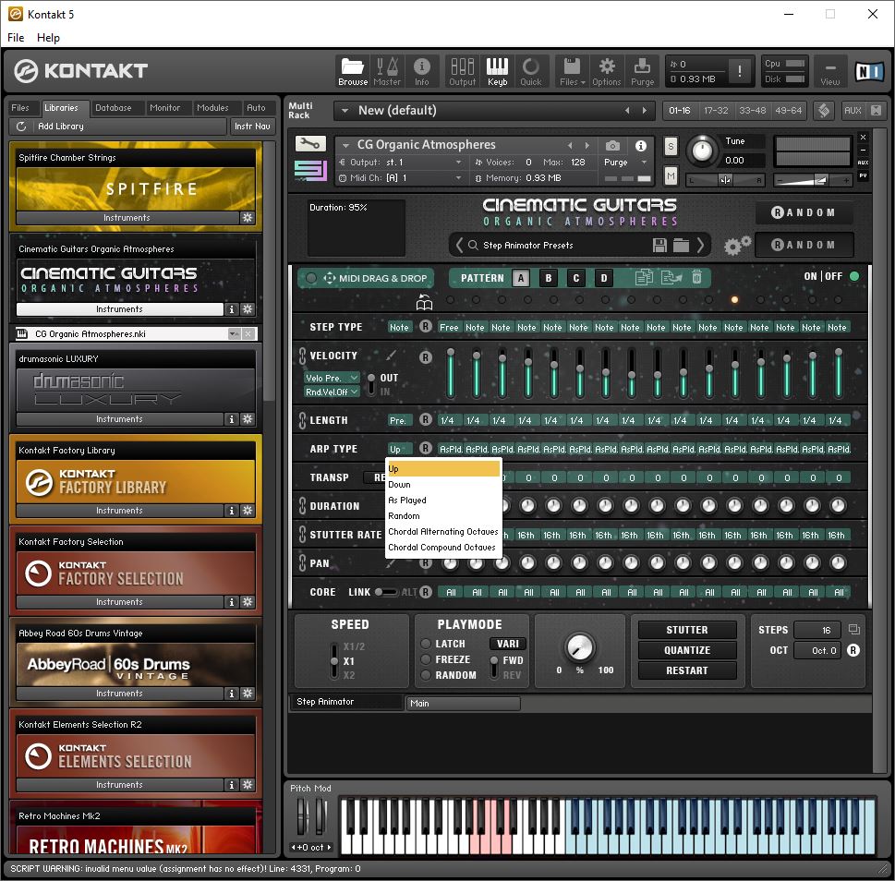Open the global Purge menu
Viewport: 895px width, 881px height.
click(x=642, y=71)
